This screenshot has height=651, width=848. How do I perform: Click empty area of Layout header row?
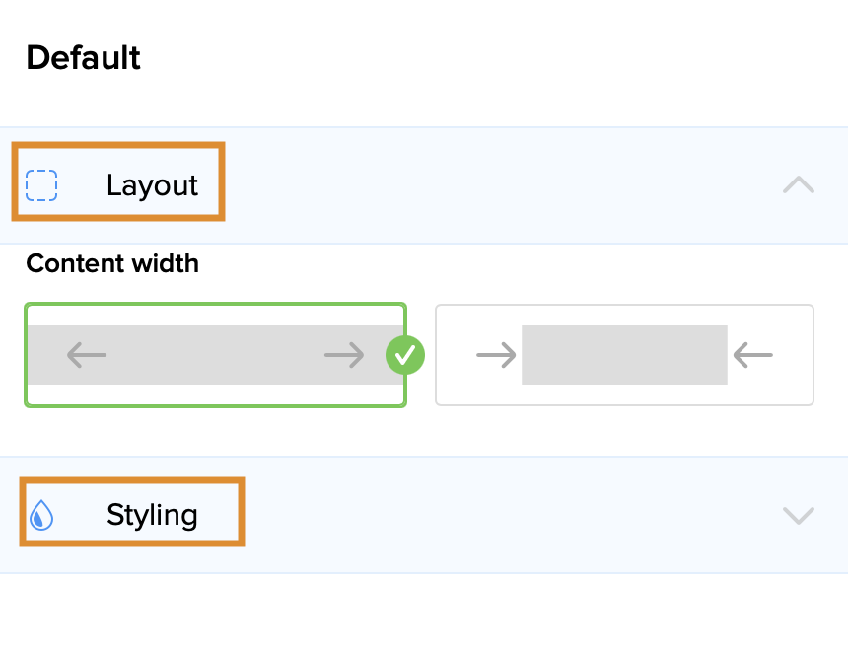493,185
